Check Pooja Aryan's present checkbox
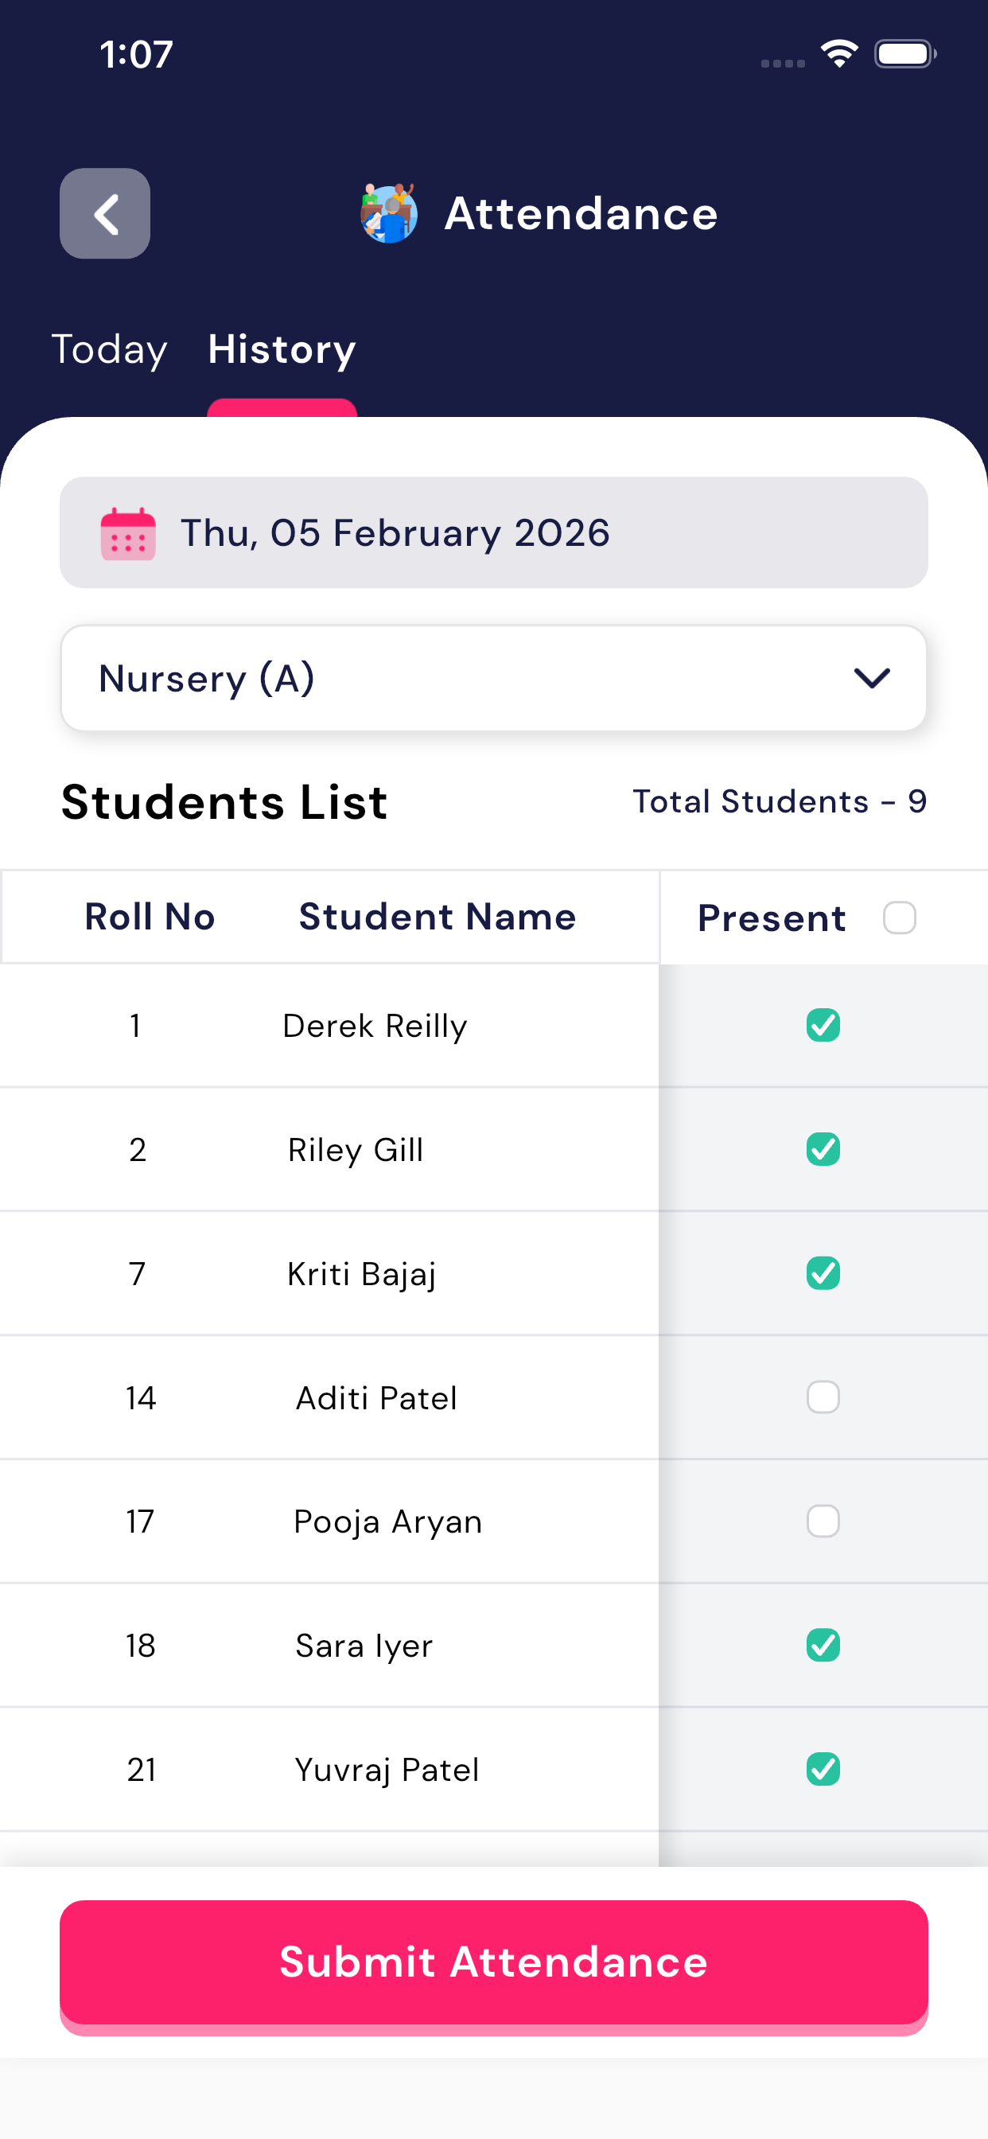The image size is (988, 2139). (x=823, y=1521)
